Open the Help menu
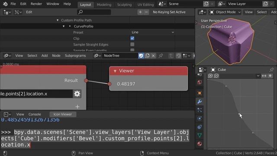 (x=67, y=4)
